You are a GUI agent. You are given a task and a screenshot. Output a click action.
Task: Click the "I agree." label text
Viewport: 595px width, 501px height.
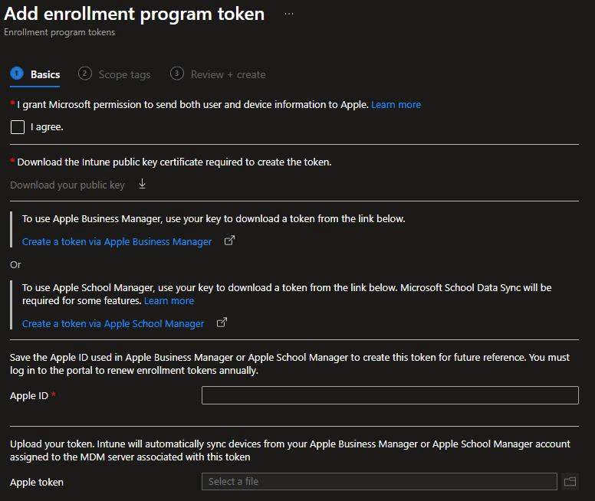click(x=47, y=127)
